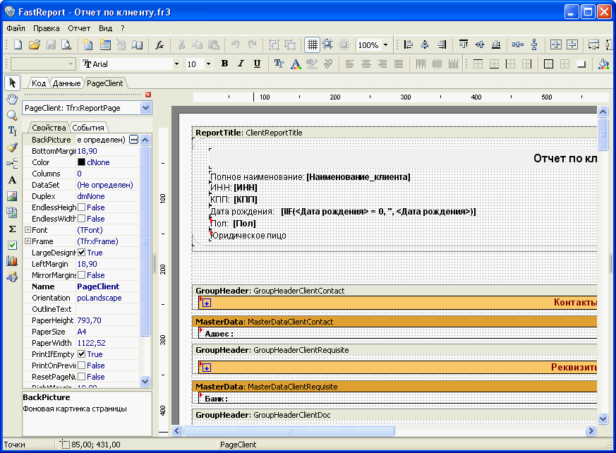Click BackPicture ellipsis button

(x=134, y=140)
